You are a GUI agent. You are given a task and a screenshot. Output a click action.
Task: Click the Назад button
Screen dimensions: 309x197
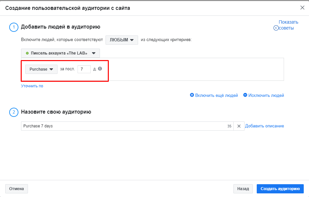click(x=243, y=188)
